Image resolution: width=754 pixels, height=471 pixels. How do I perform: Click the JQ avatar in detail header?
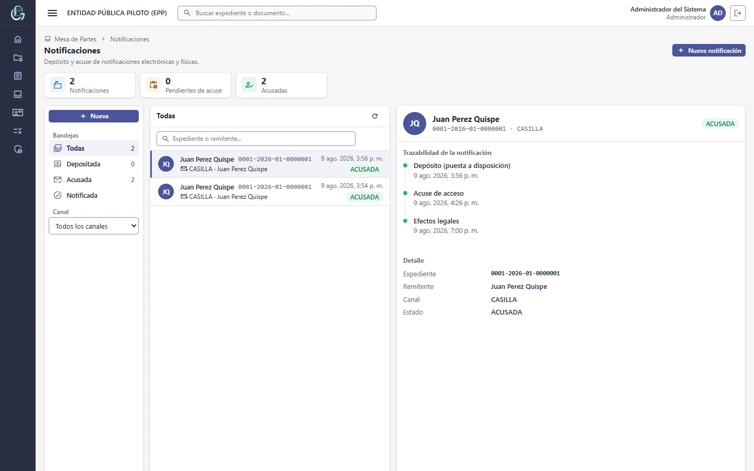(415, 124)
